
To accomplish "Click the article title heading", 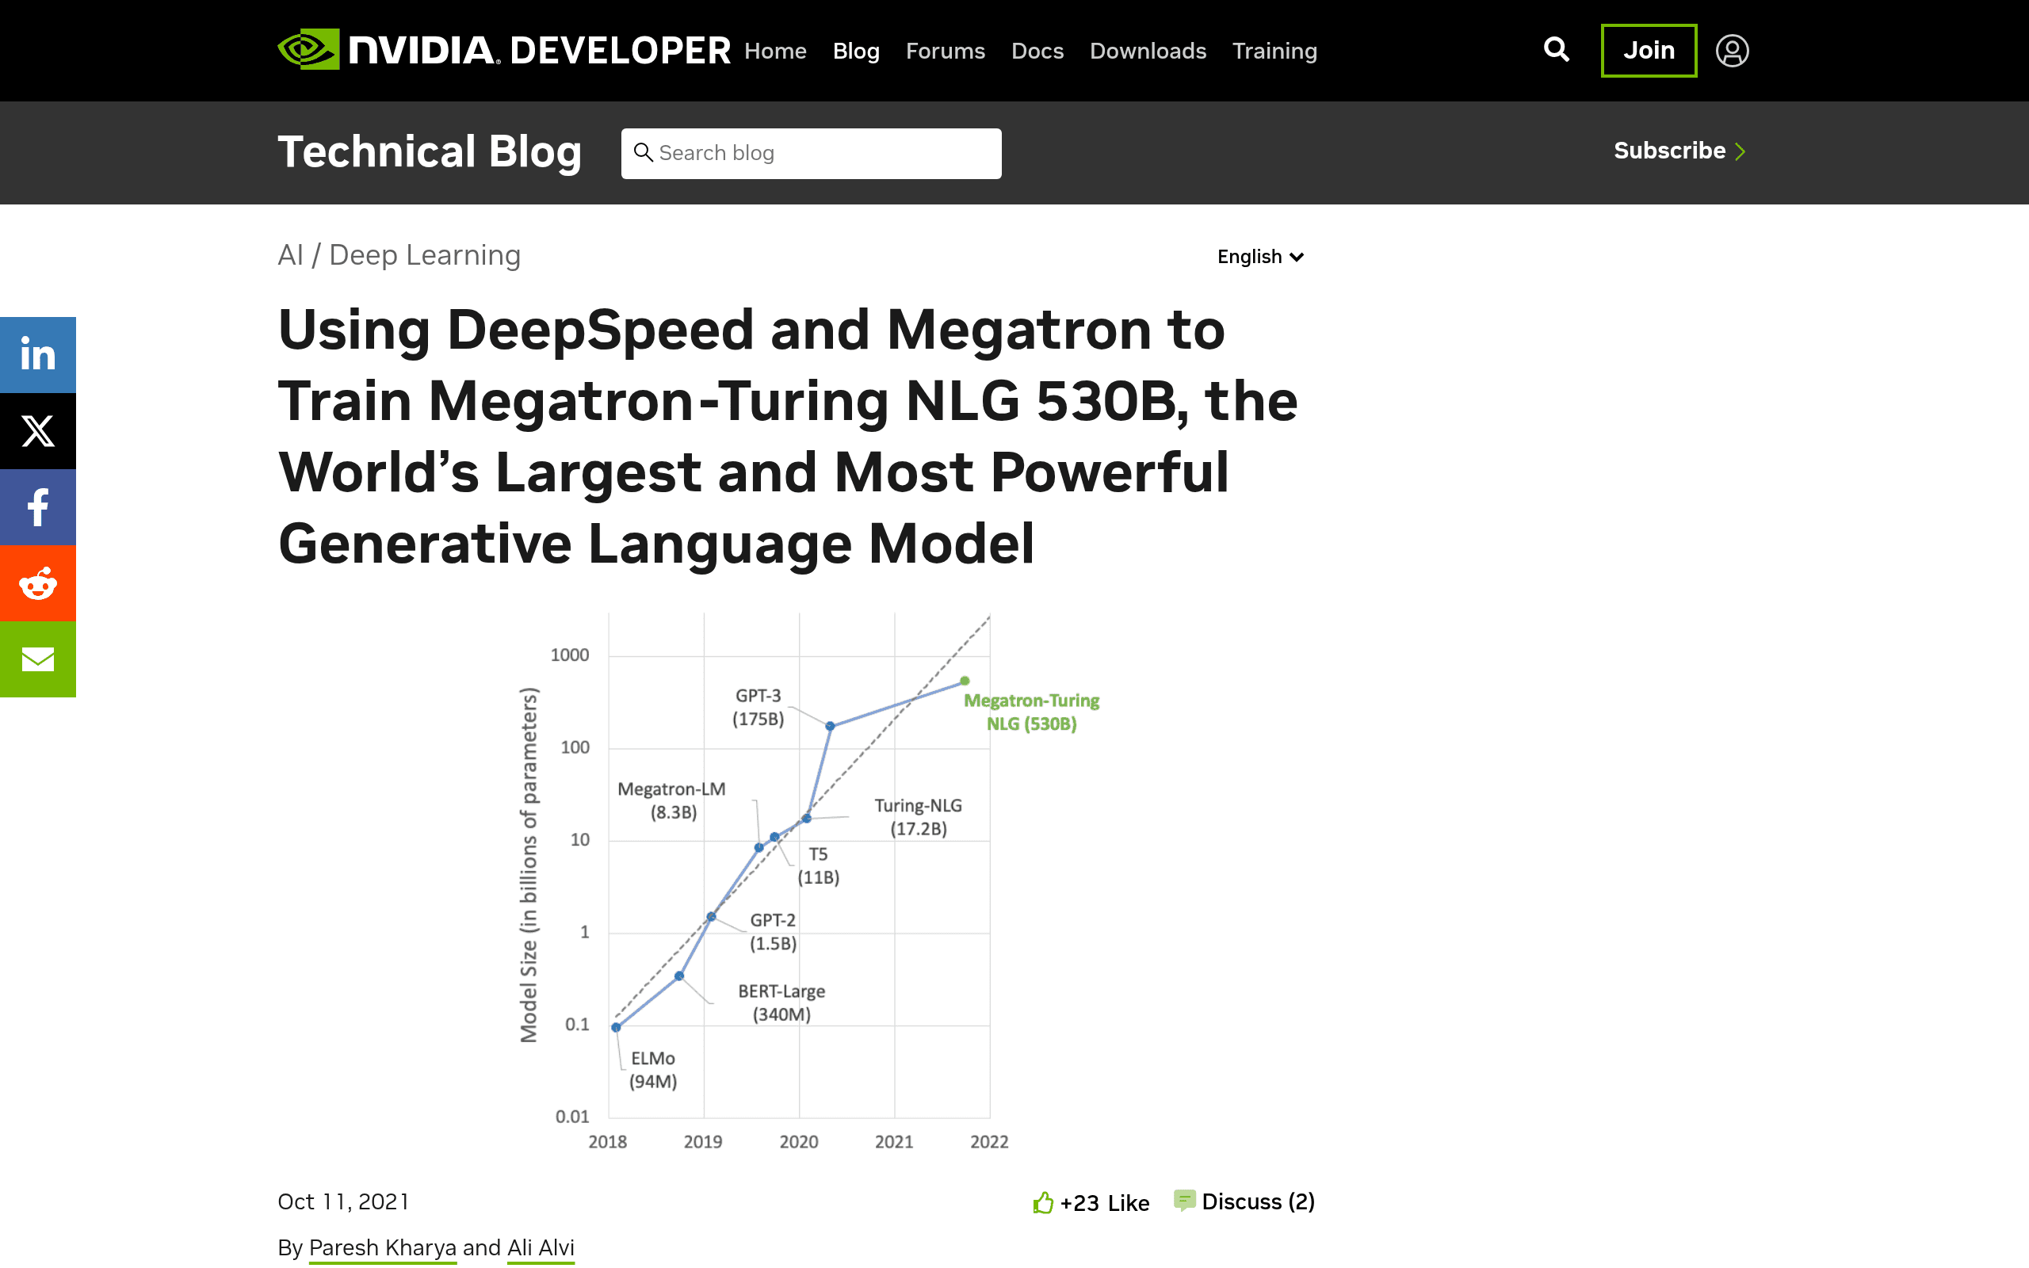I will tap(786, 436).
